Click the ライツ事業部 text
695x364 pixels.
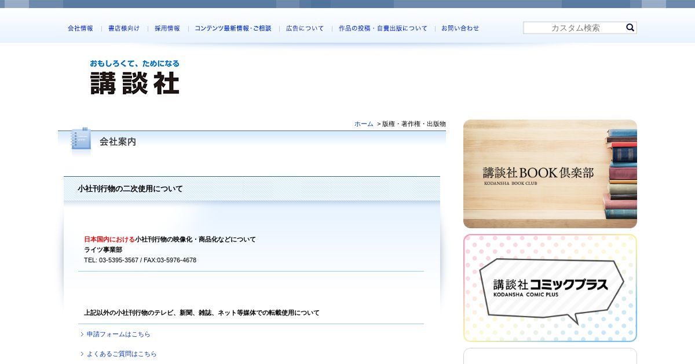[103, 250]
